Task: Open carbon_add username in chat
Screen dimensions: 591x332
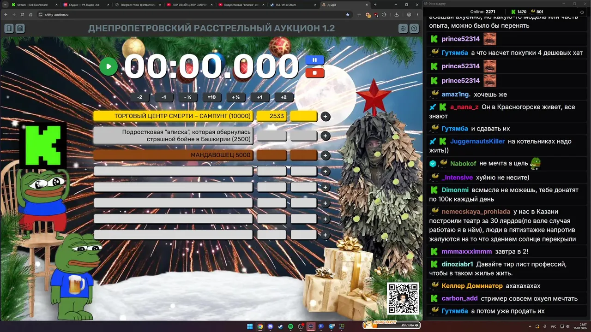Action: 459,298
